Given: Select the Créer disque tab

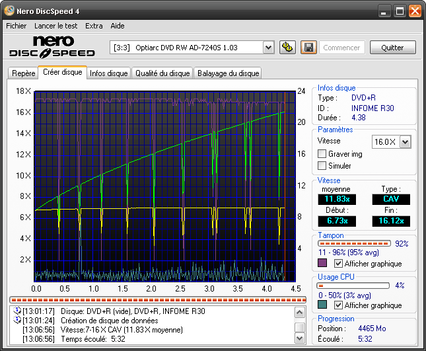Looking at the screenshot, I should 63,72.
